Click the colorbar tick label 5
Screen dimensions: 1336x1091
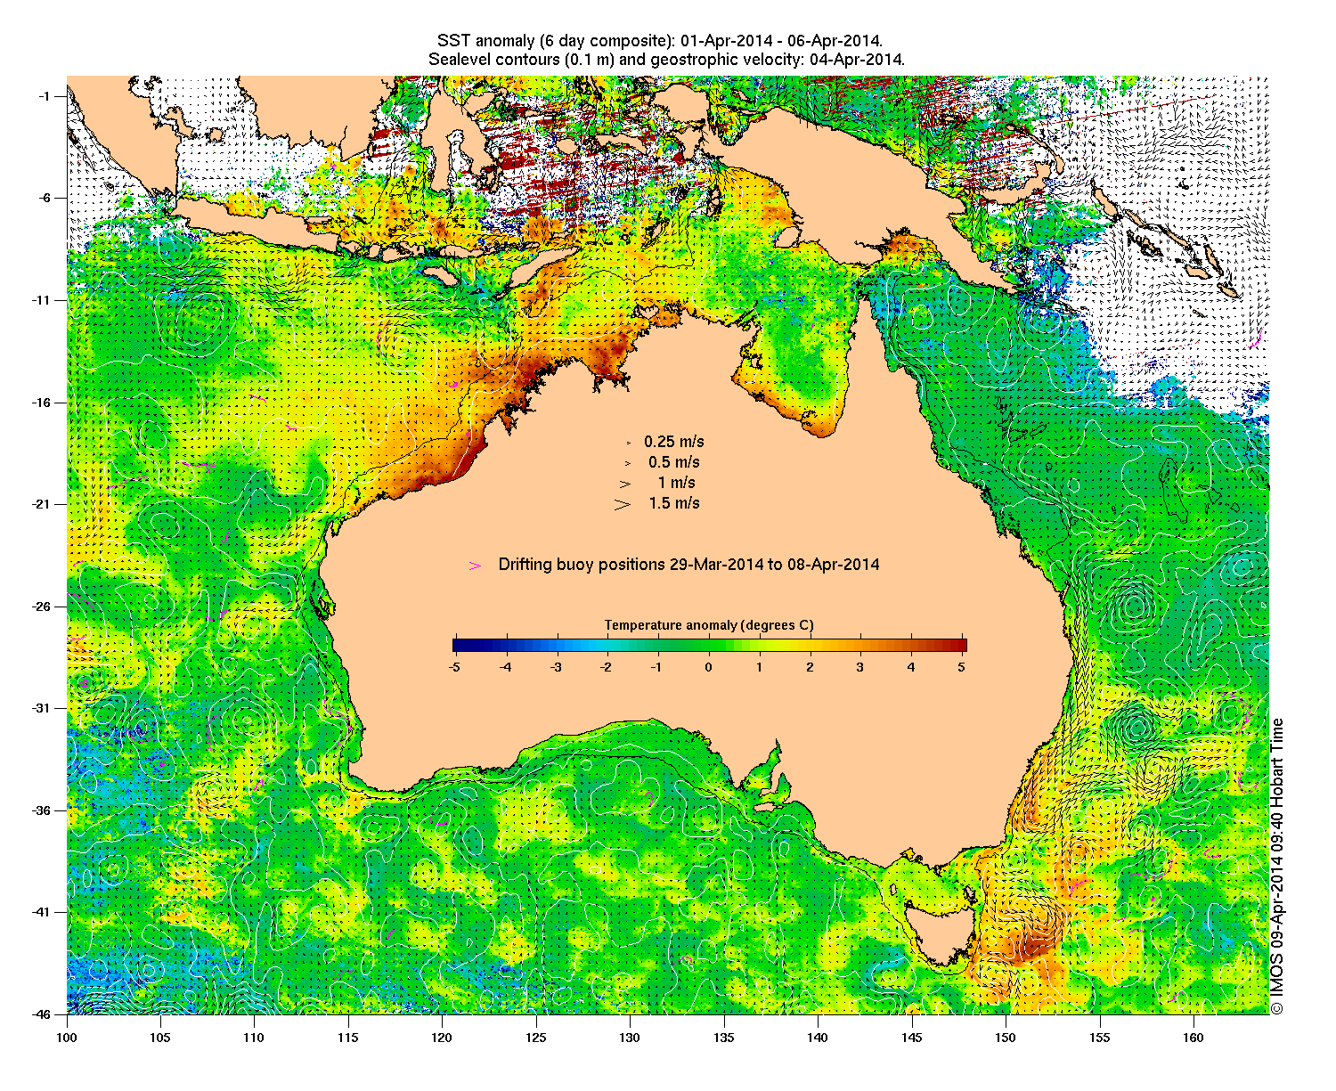(962, 666)
